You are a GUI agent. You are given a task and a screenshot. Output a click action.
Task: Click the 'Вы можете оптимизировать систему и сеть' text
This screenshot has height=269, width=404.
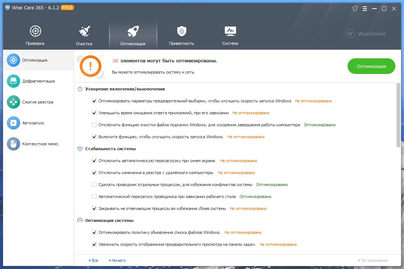[x=154, y=72]
